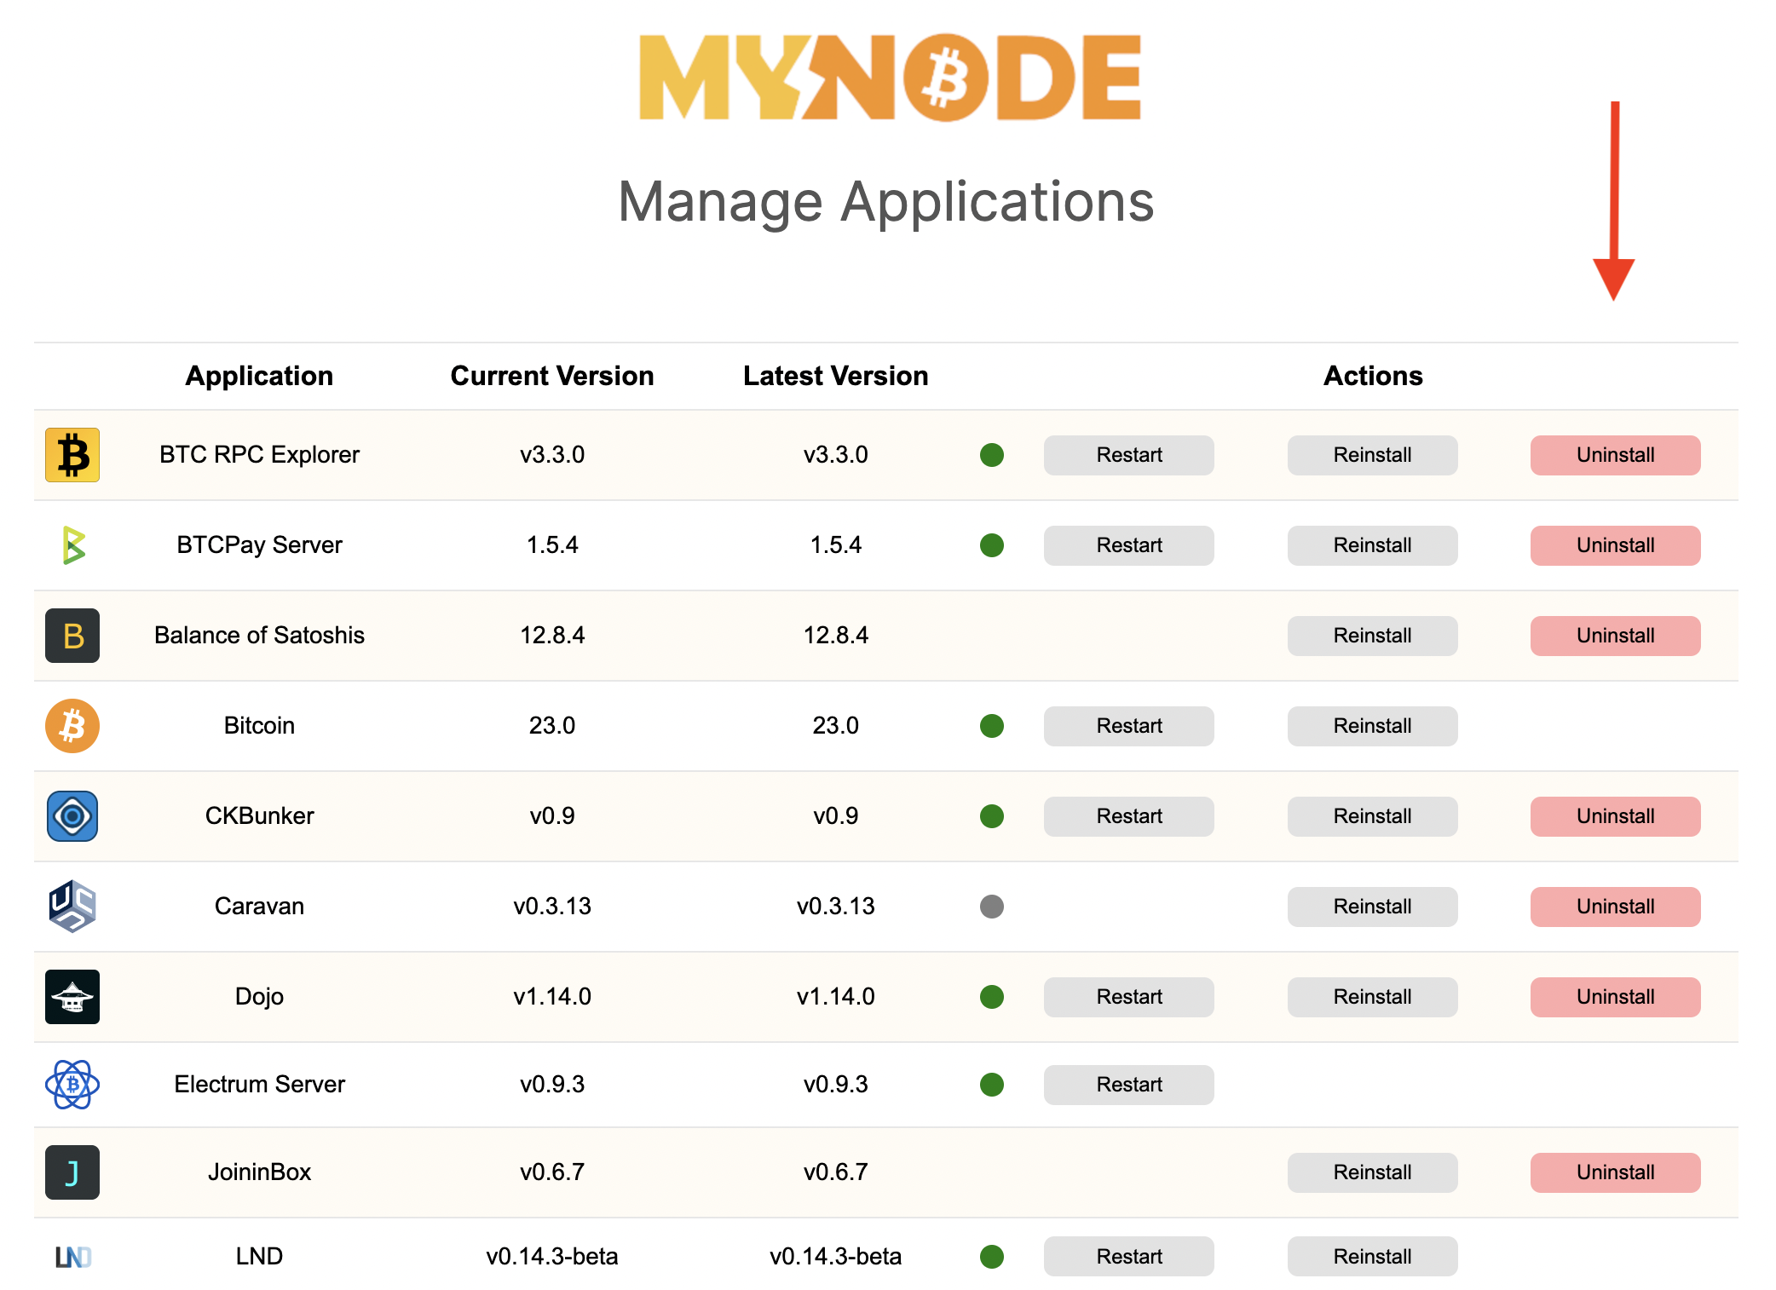The image size is (1776, 1290).
Task: Click the CKBunker app icon
Action: point(72,816)
